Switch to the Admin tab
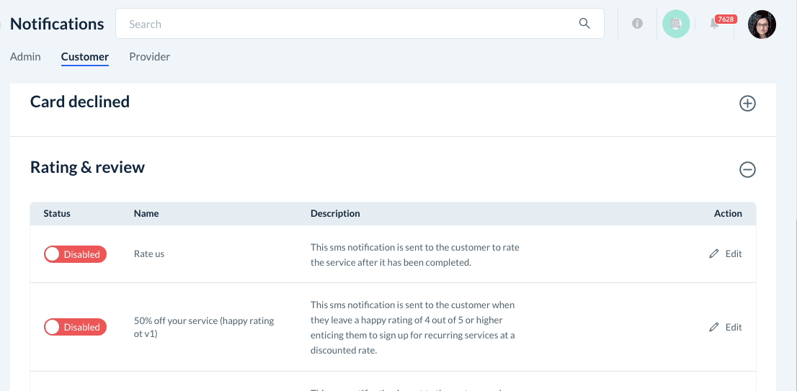This screenshot has width=797, height=391. coord(25,56)
